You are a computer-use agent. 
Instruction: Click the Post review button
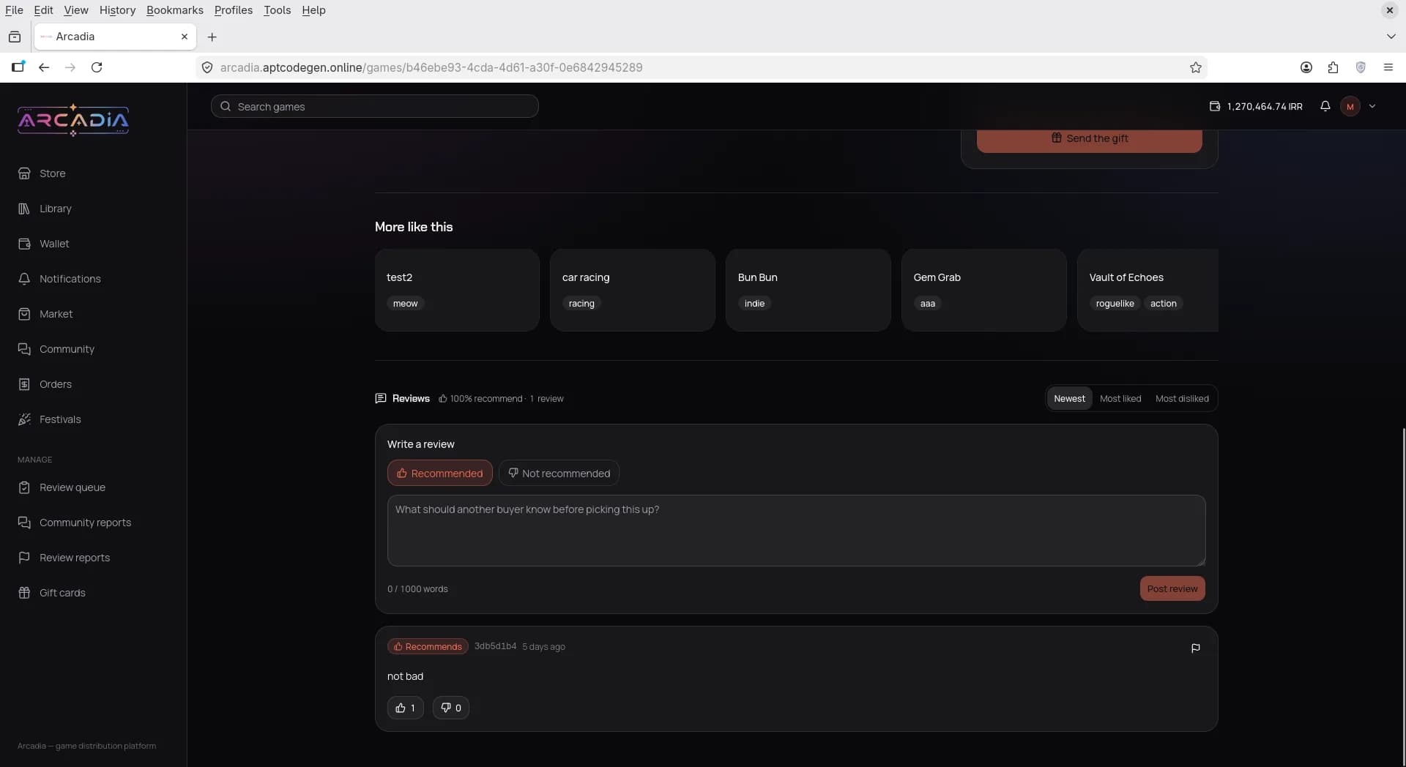[1172, 589]
